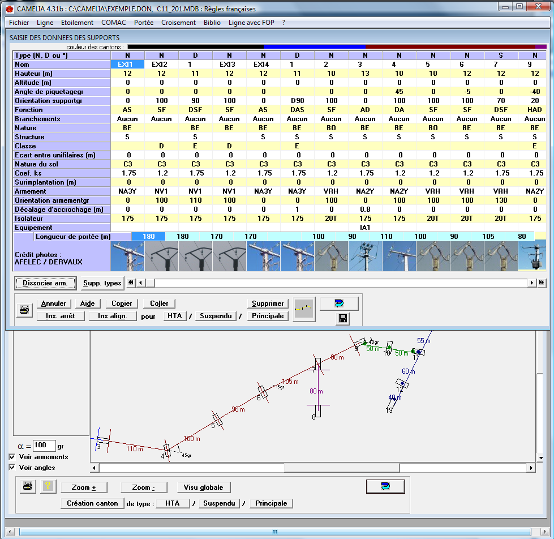The height and width of the screenshot is (539, 554).
Task: Toggle Principale type beside Création canton
Action: coord(271,503)
